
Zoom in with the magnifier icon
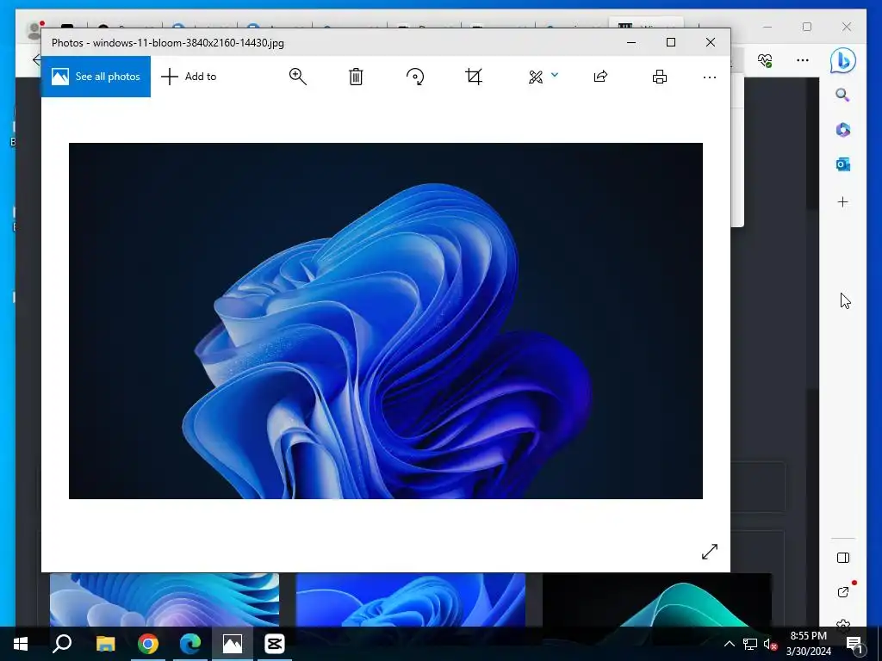[297, 77]
